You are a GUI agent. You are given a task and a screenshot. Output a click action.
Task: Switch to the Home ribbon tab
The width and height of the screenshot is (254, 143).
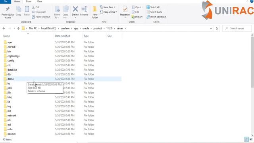click(x=17, y=2)
